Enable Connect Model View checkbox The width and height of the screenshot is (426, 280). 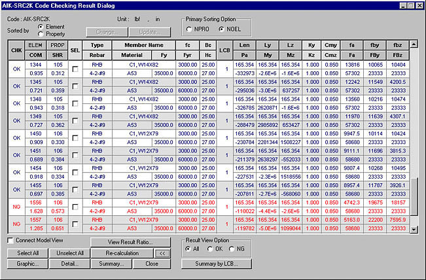[10, 241]
